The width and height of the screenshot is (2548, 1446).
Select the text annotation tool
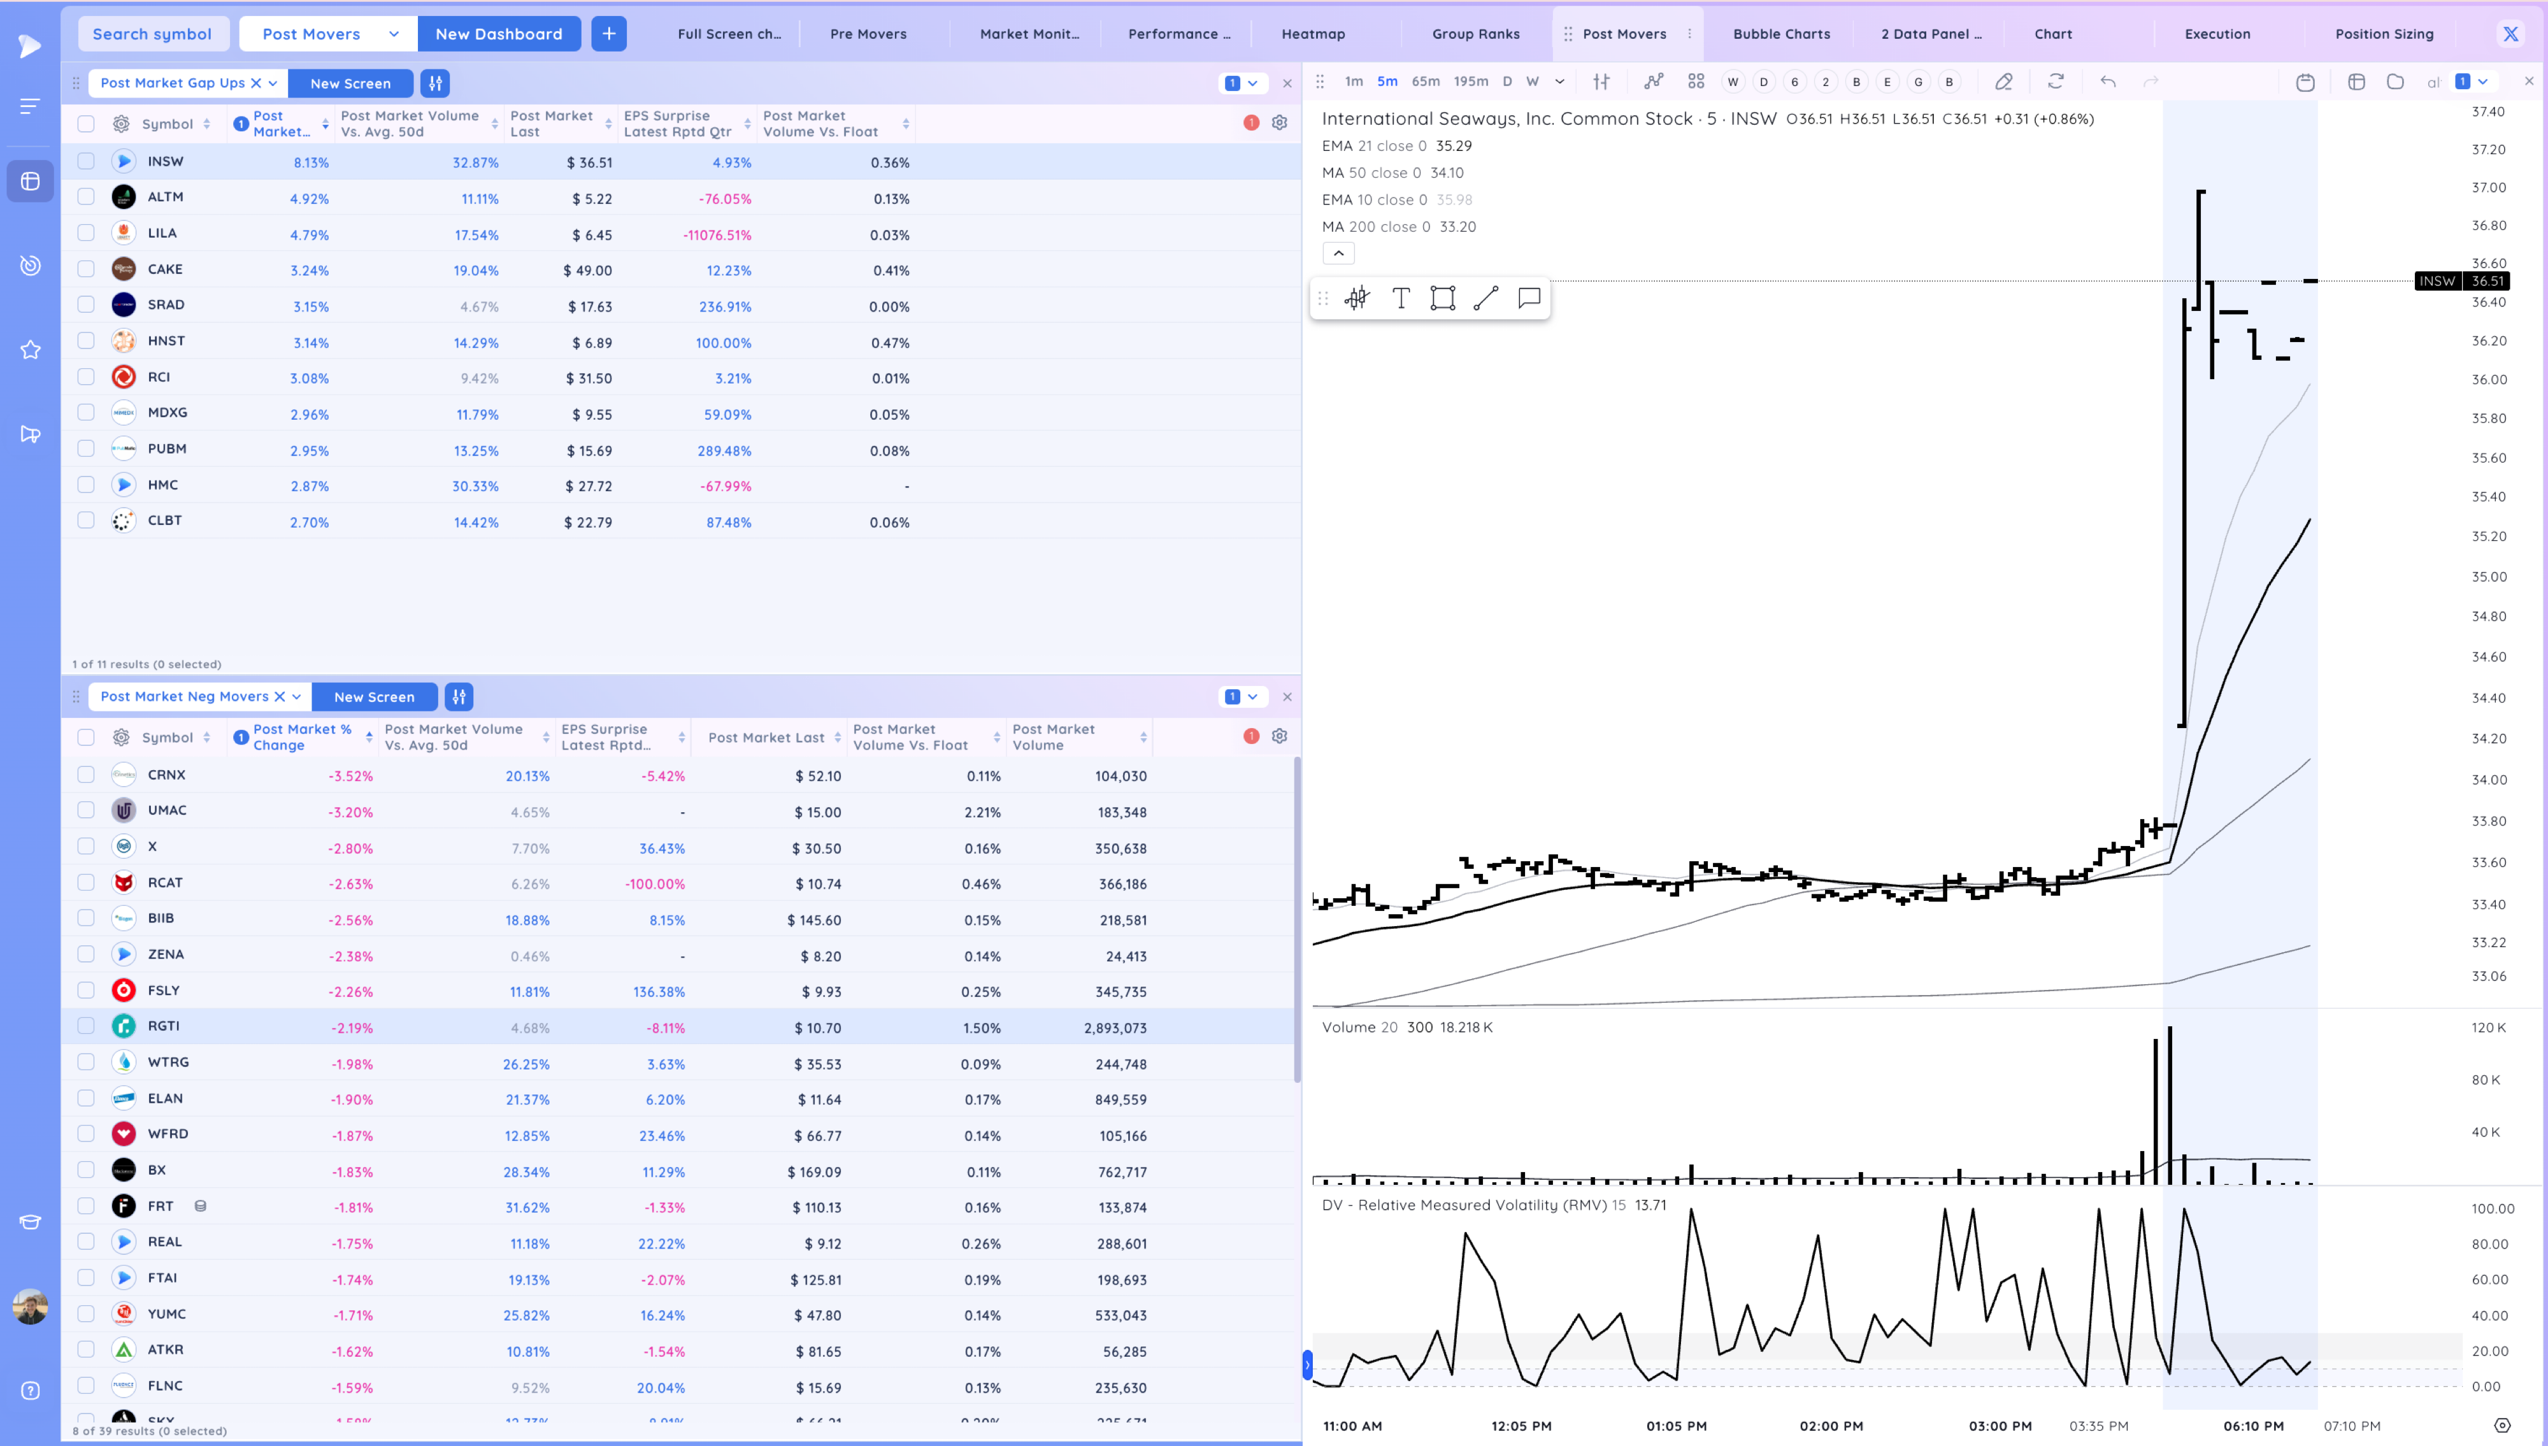pyautogui.click(x=1400, y=298)
